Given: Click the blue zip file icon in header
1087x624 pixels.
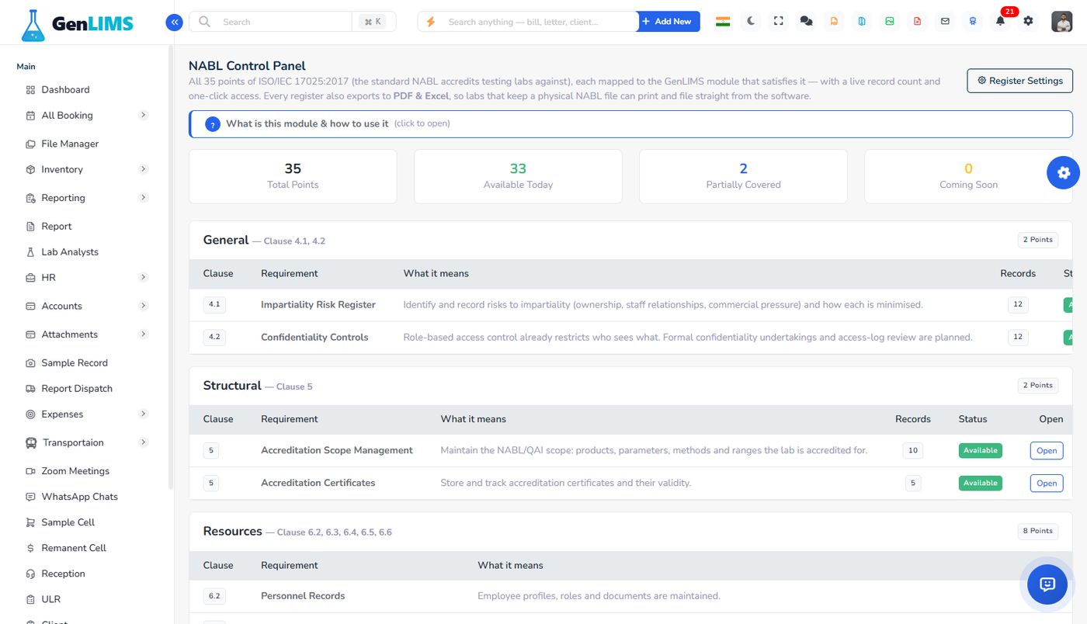Looking at the screenshot, I should pyautogui.click(x=862, y=22).
